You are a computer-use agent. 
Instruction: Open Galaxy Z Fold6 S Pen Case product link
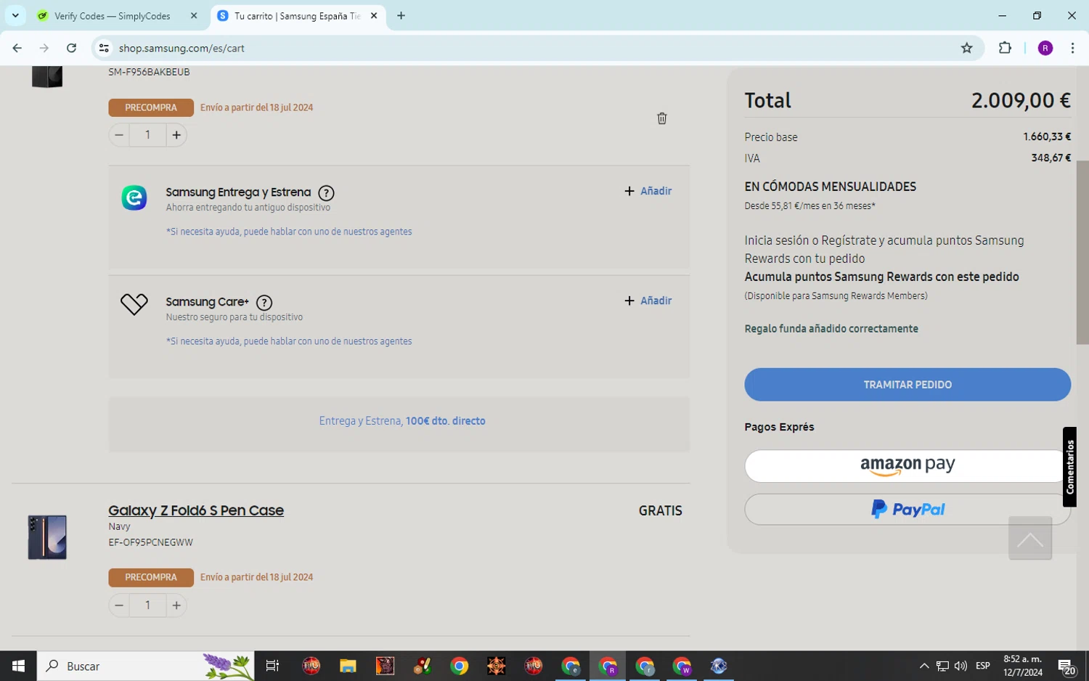click(196, 510)
